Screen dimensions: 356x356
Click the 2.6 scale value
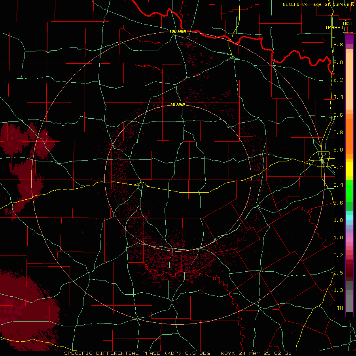338,203
